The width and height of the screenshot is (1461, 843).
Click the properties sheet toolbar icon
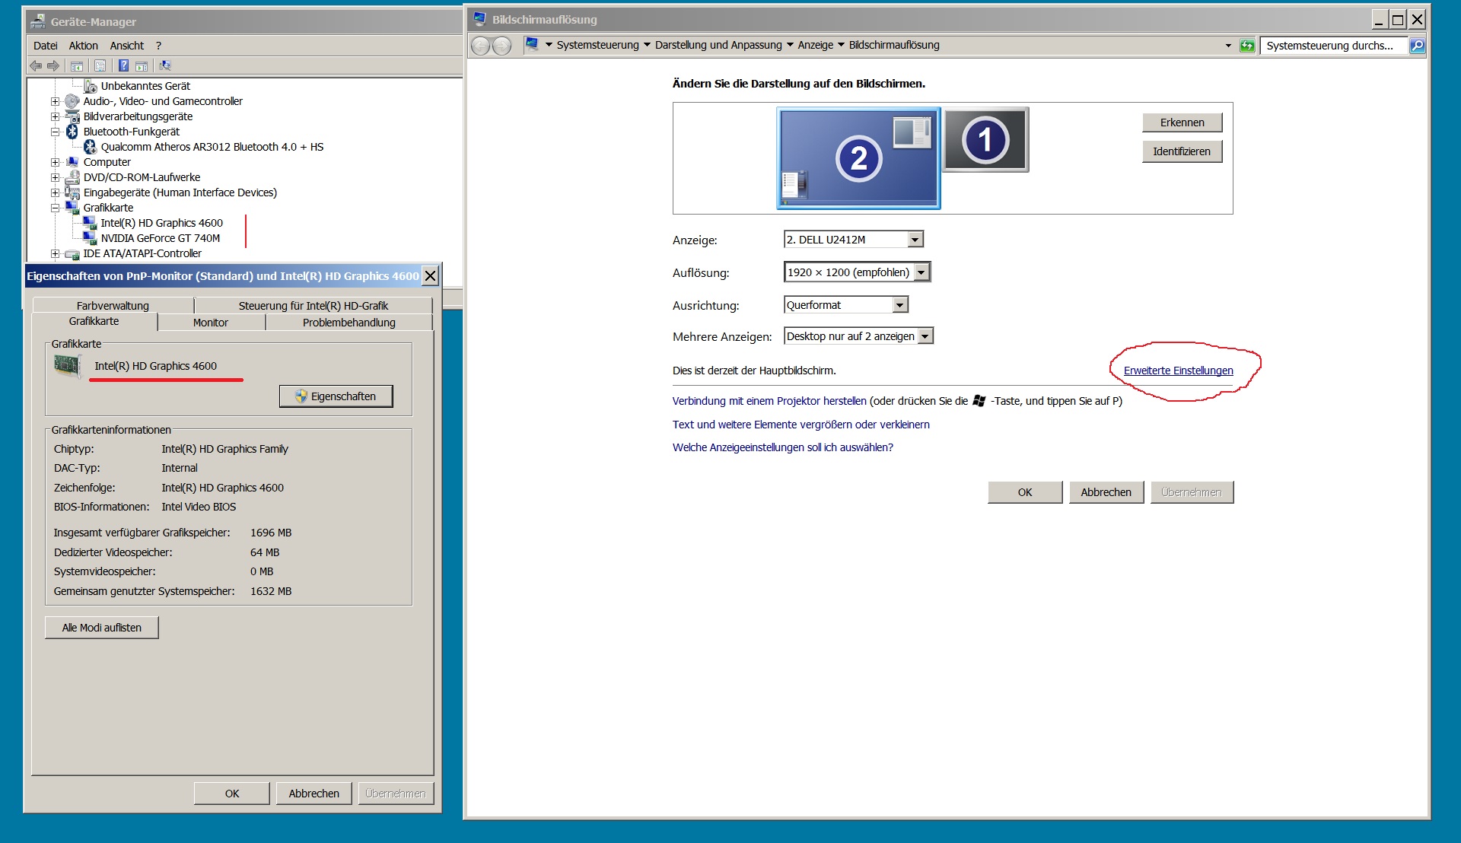(x=100, y=66)
